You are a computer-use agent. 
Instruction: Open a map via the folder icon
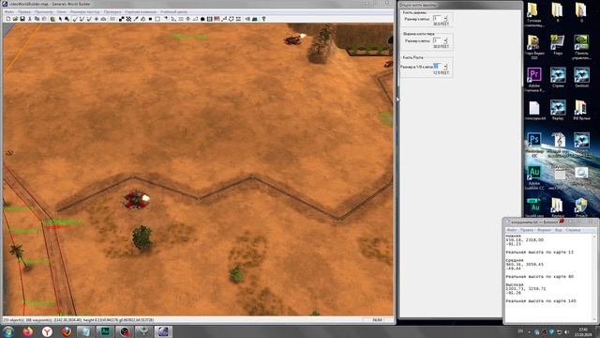click(15, 19)
